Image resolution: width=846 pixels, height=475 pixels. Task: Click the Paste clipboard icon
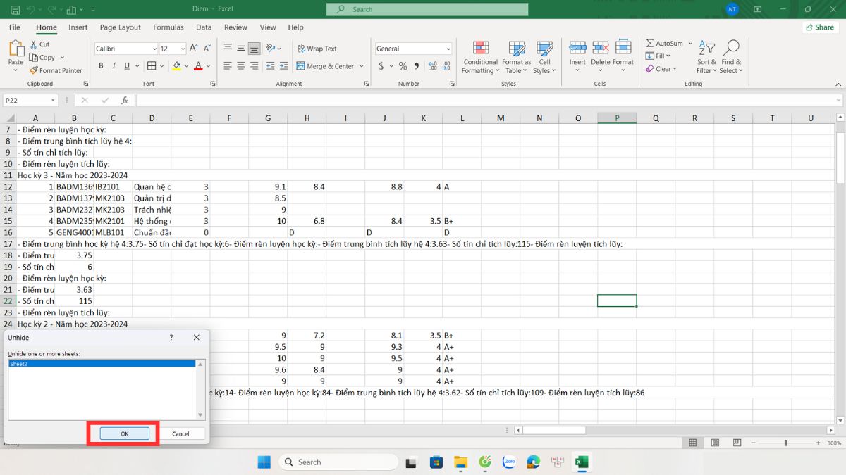(16, 49)
